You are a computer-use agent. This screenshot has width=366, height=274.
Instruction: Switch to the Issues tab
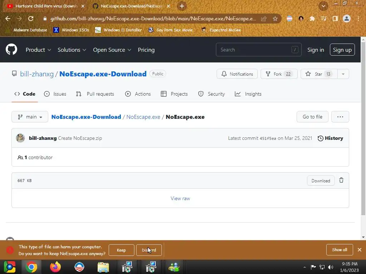(x=55, y=94)
